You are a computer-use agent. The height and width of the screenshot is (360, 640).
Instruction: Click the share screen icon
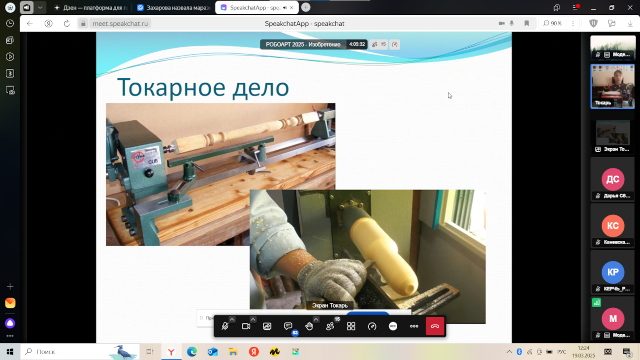pyautogui.click(x=267, y=327)
